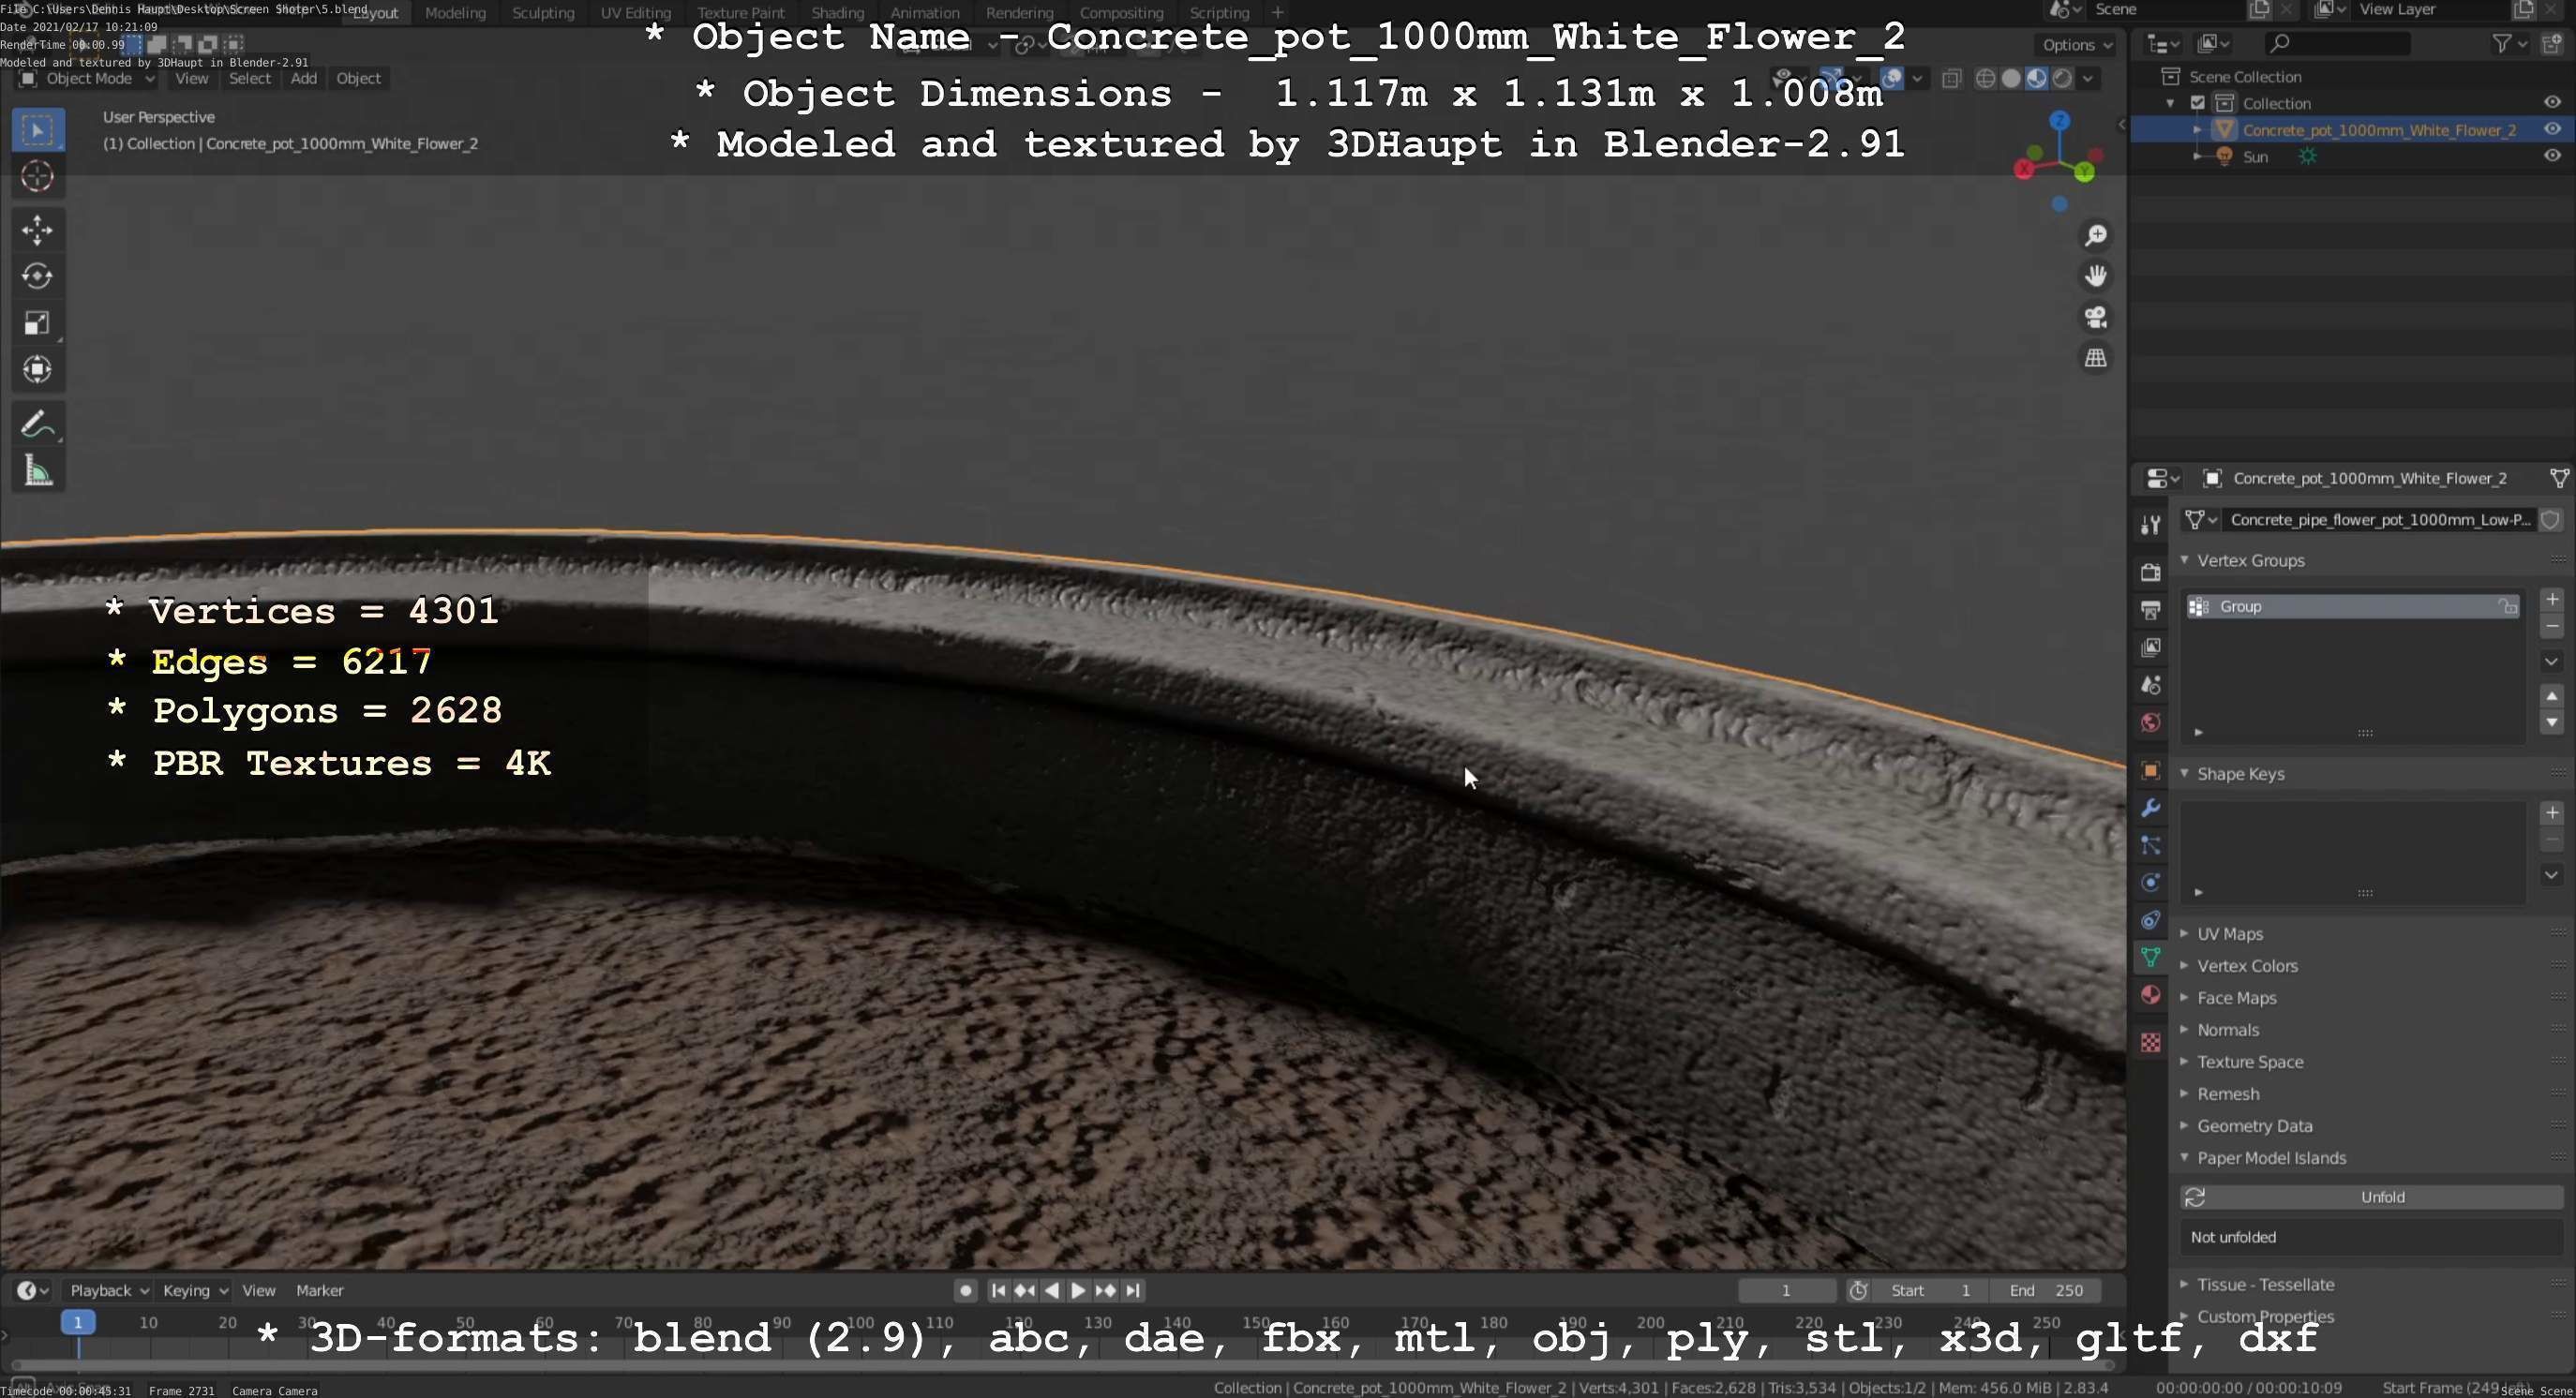Open the Select menu in viewport header
The image size is (2576, 1398).
click(x=250, y=78)
